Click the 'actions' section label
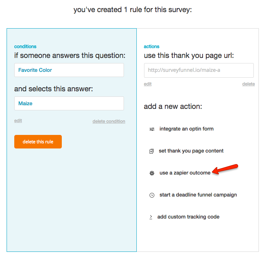264x257 pixels. (x=152, y=47)
